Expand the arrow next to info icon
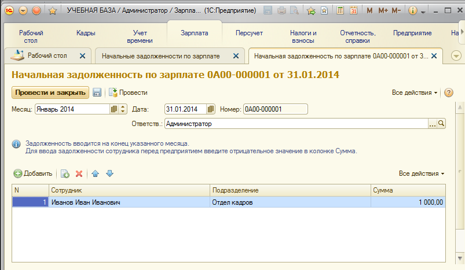The image size is (465, 270). [423, 12]
